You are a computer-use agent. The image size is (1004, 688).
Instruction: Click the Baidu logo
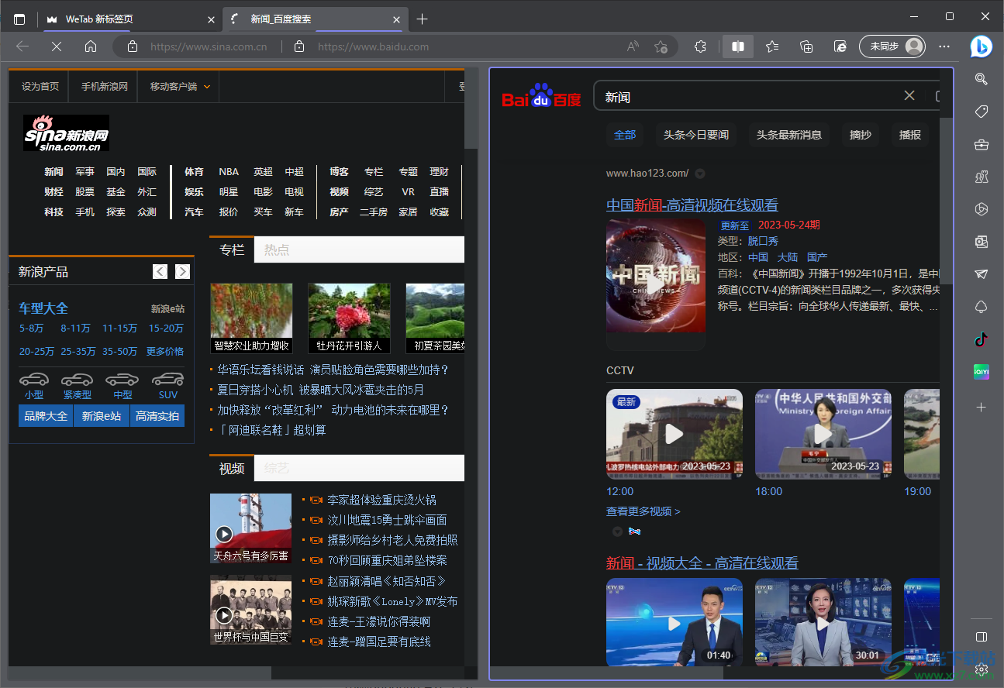tap(541, 96)
